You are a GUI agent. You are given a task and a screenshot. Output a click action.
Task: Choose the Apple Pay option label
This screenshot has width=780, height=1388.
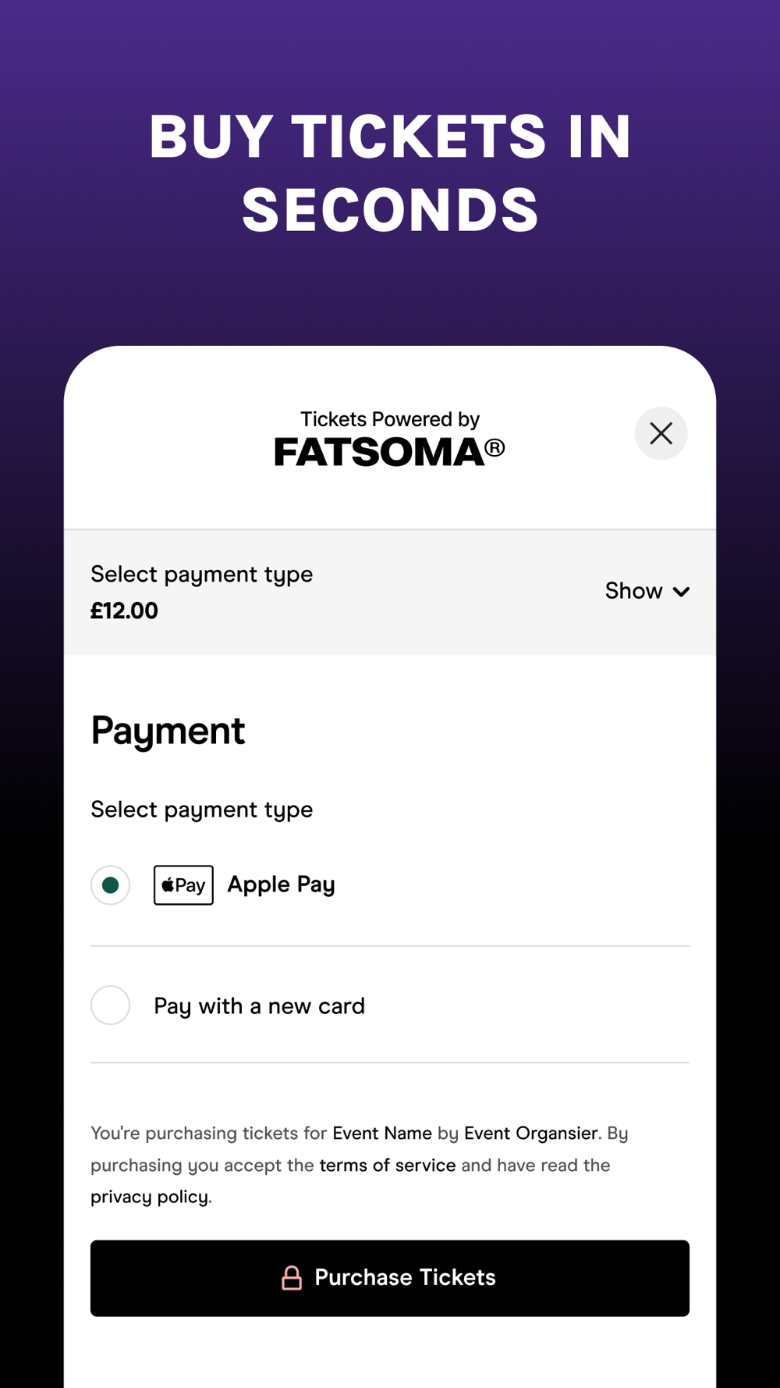click(x=281, y=884)
